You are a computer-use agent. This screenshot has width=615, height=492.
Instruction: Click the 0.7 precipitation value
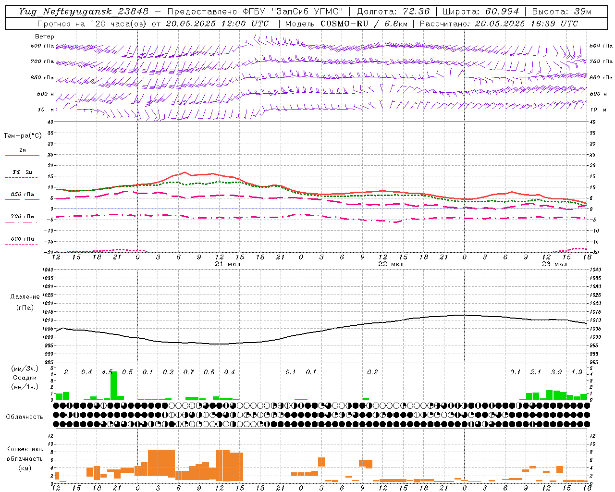(189, 372)
